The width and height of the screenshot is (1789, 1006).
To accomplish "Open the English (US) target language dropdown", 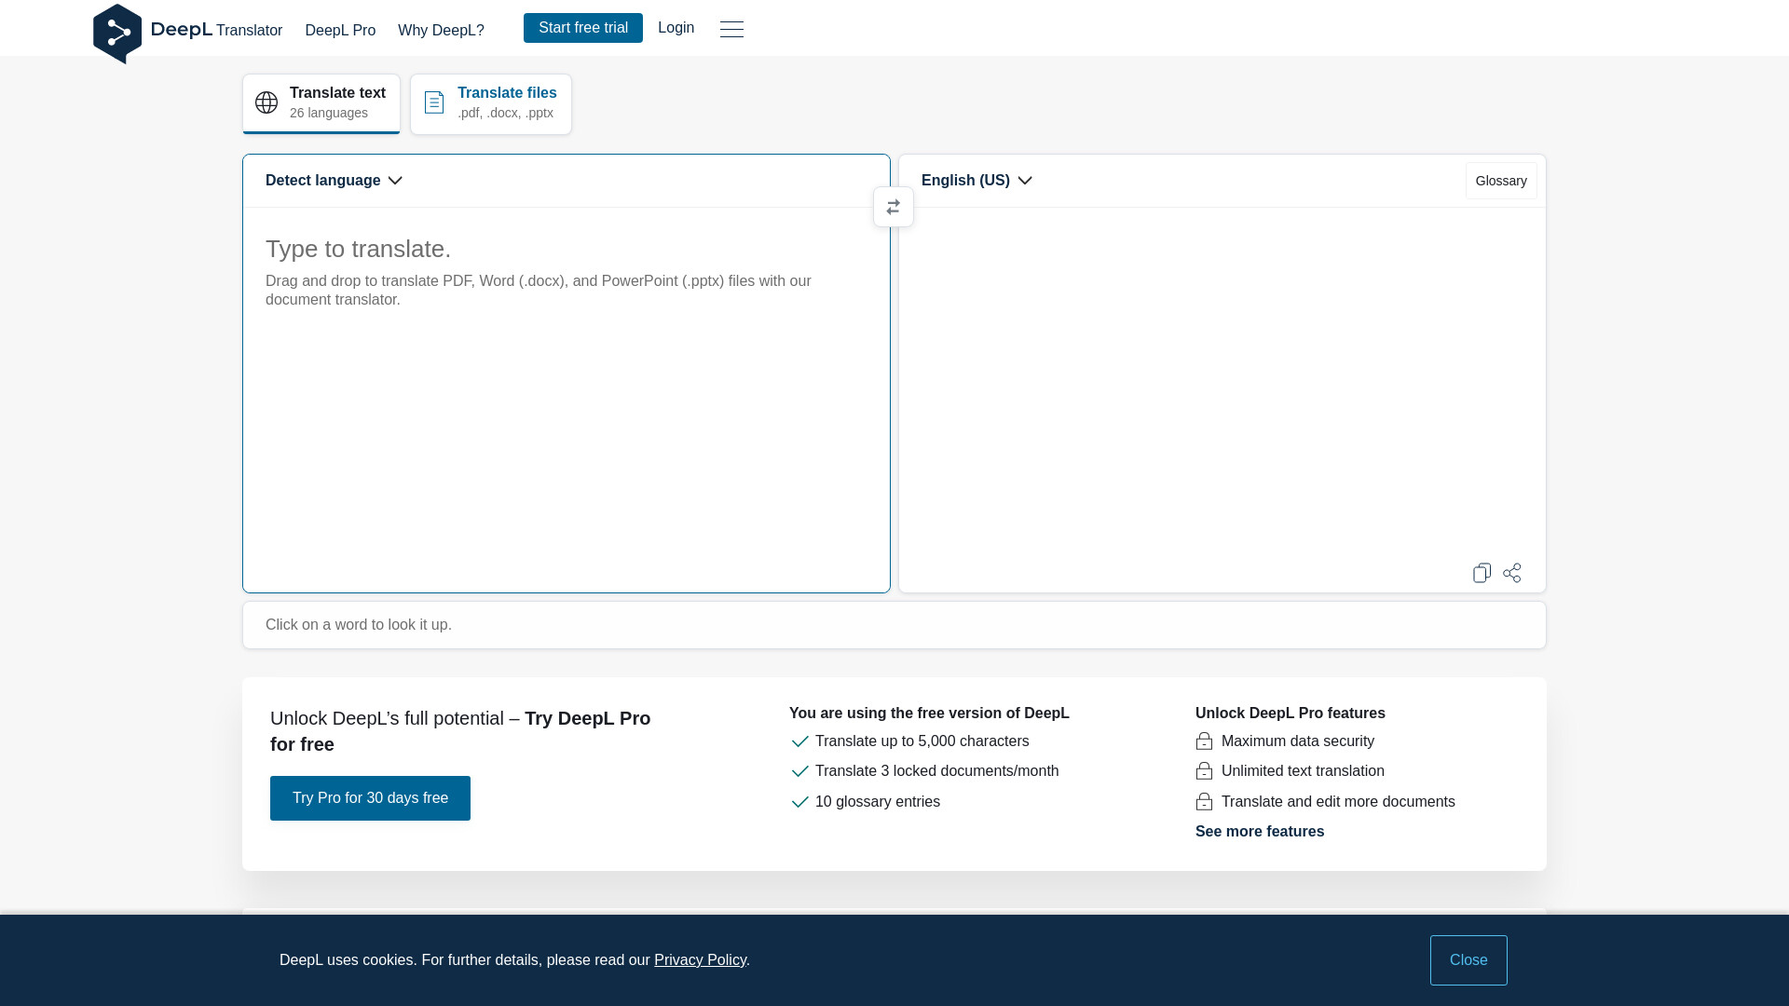I will click(976, 181).
